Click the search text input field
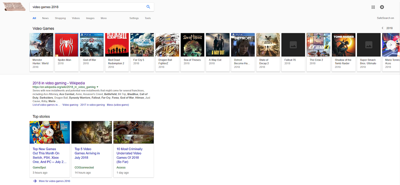Viewport: 400px width, 185px height. click(87, 7)
